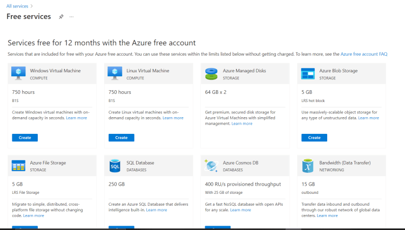The image size is (405, 230).
Task: Select the Windows Virtual Machine title
Action: (x=55, y=71)
